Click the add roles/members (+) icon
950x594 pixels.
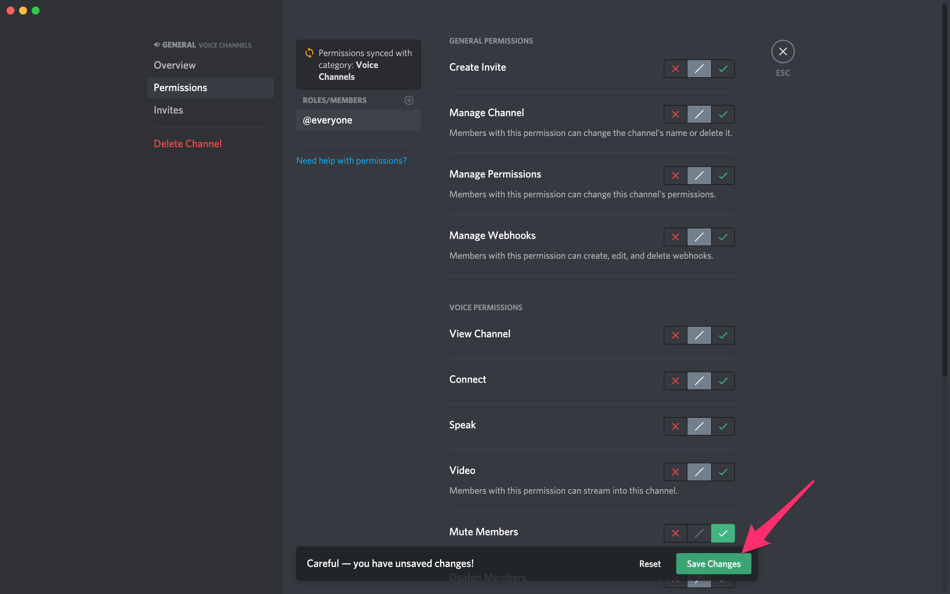click(x=409, y=99)
